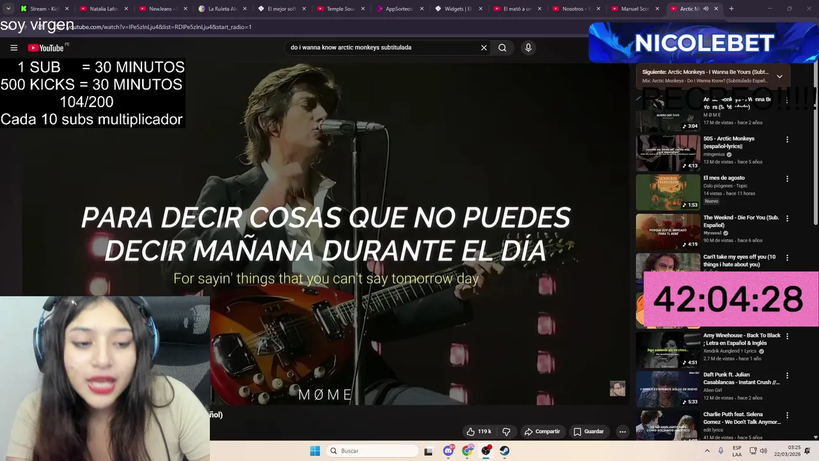Like the video with 119 k likes

point(479,432)
